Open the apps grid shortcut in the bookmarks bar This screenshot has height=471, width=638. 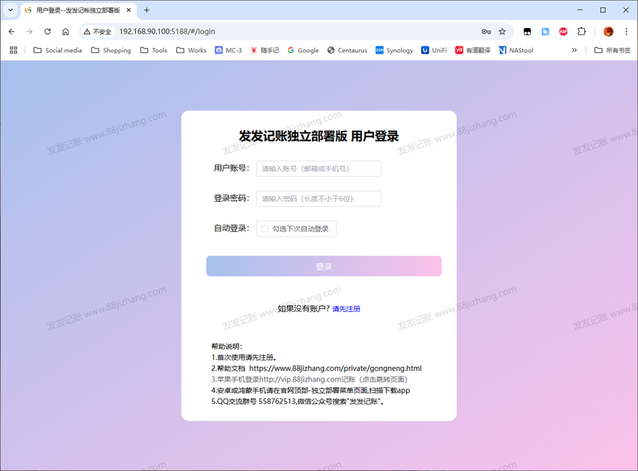[x=13, y=50]
